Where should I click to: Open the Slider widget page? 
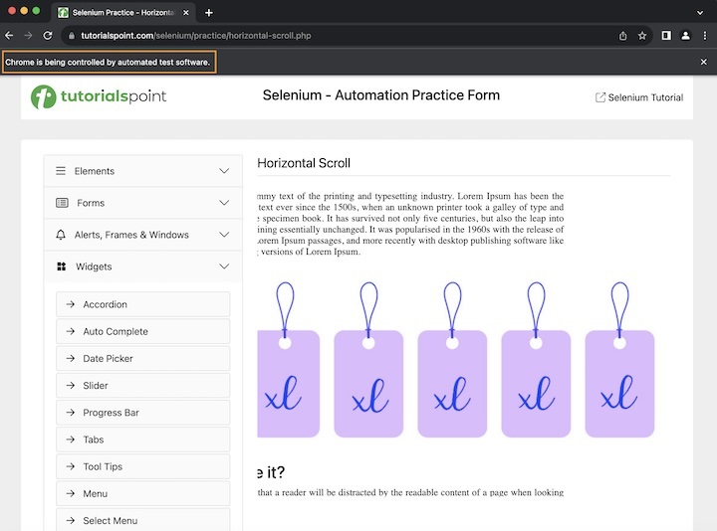point(96,385)
